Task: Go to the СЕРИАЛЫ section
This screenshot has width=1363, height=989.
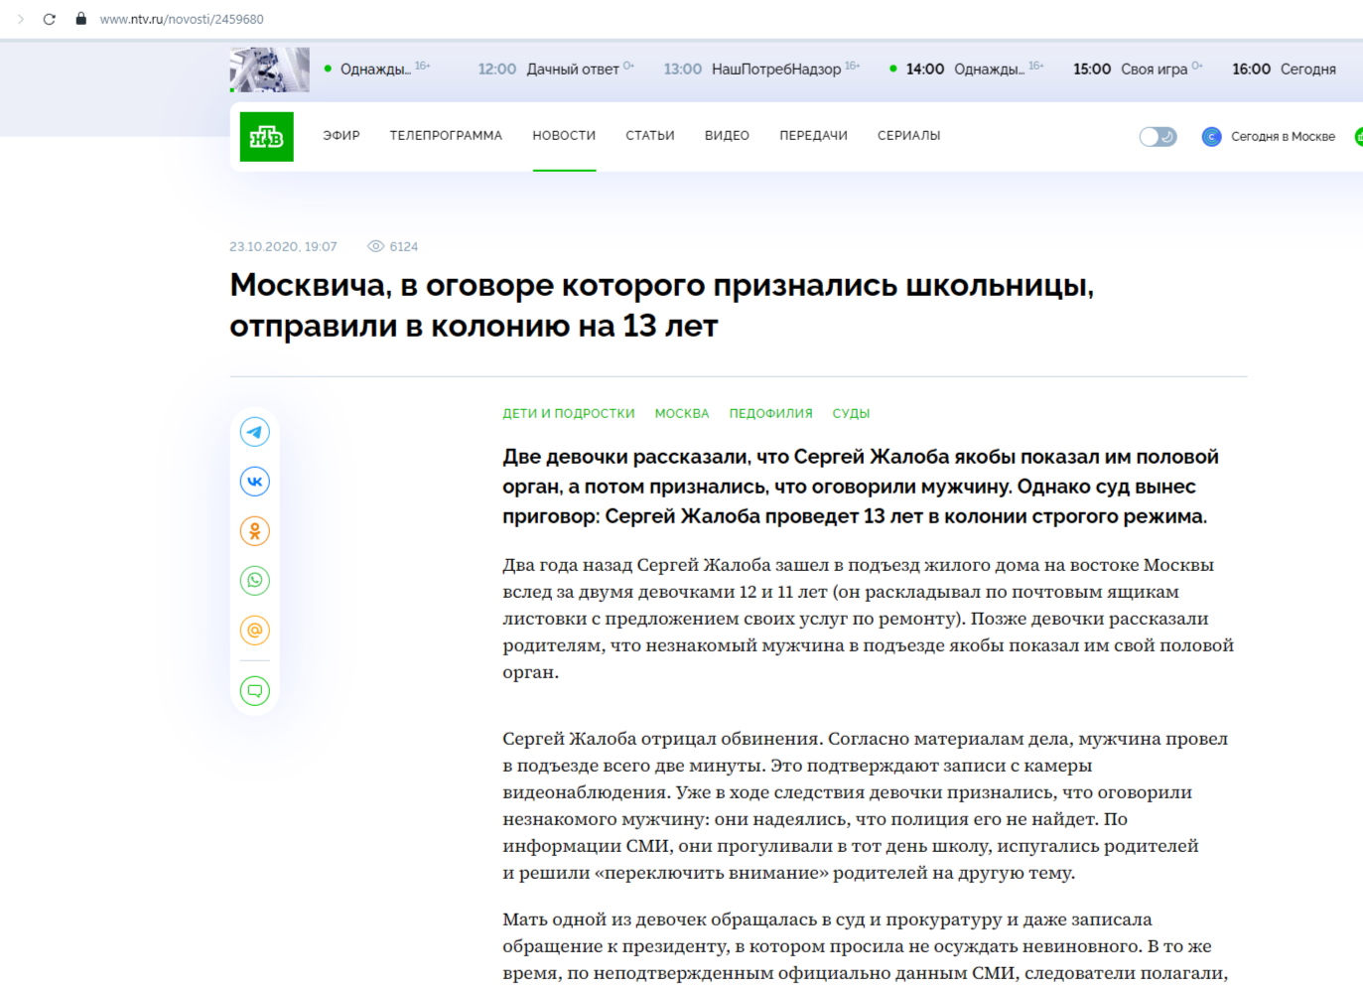Action: click(908, 136)
